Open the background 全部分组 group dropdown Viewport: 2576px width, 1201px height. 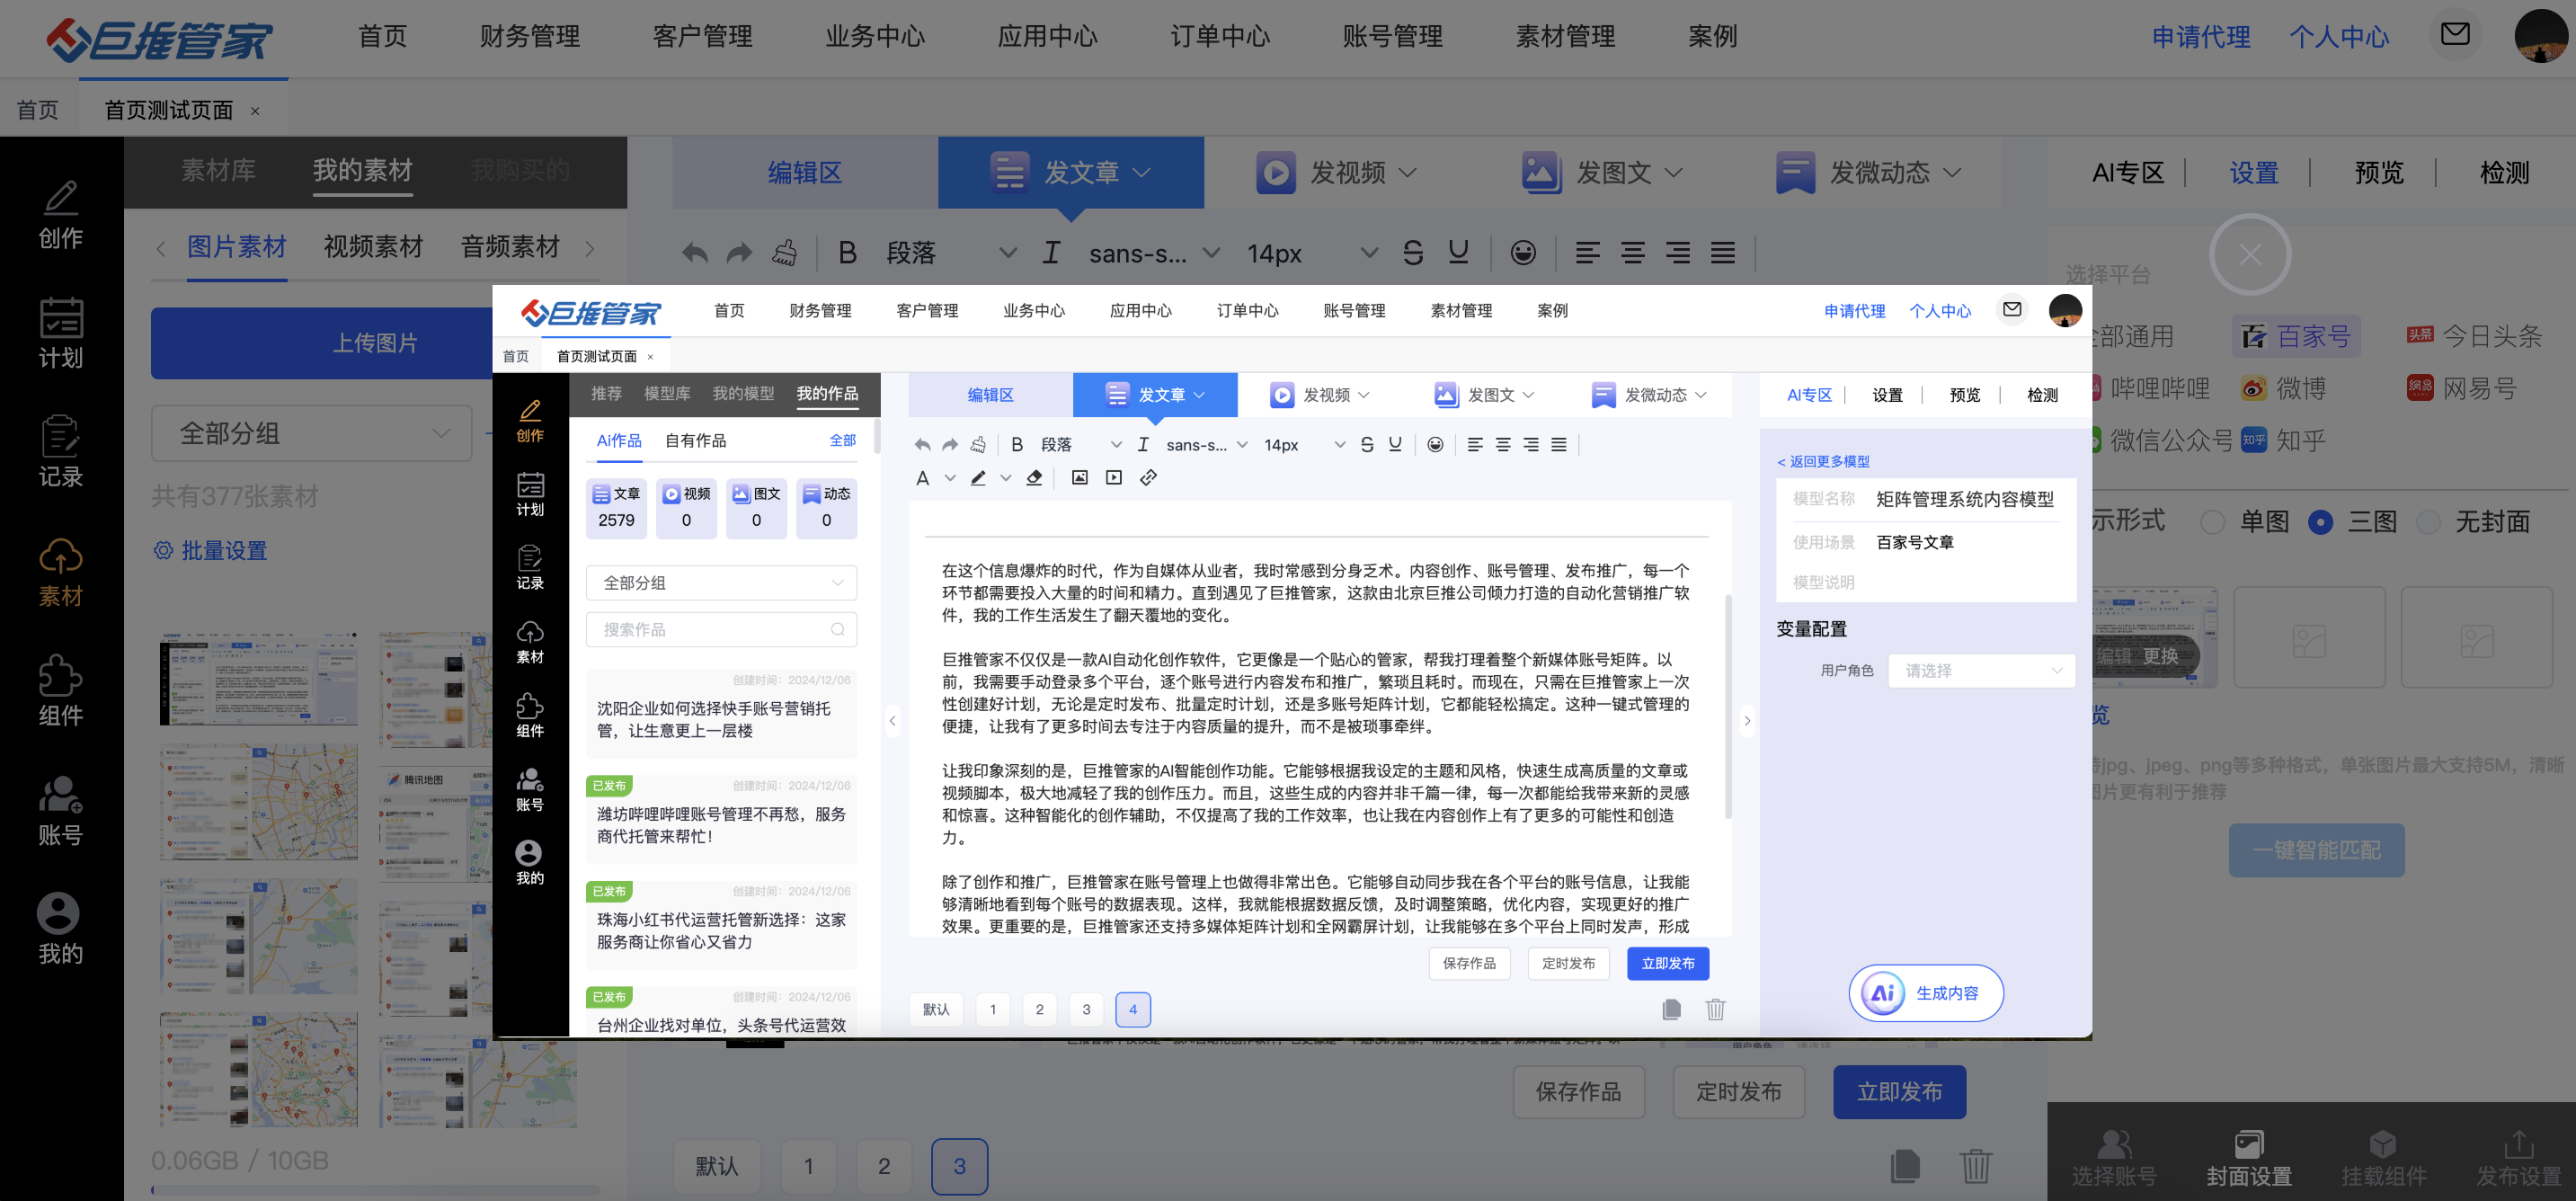(x=311, y=434)
